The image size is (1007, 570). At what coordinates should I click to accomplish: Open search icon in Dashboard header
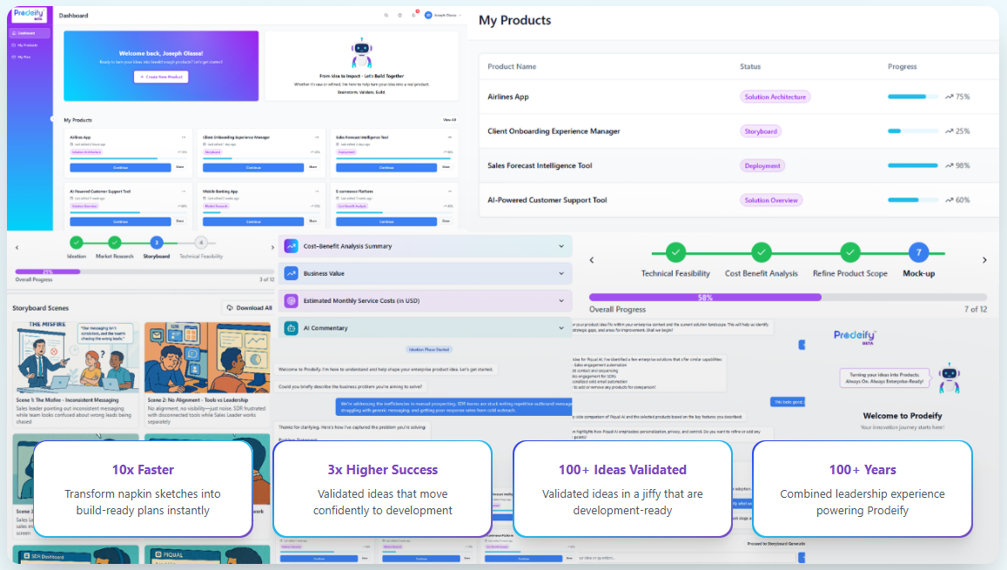point(386,15)
